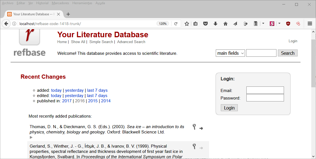The width and height of the screenshot is (316, 159).
Task: Open the Ver menu
Action: pyautogui.click(x=31, y=3)
